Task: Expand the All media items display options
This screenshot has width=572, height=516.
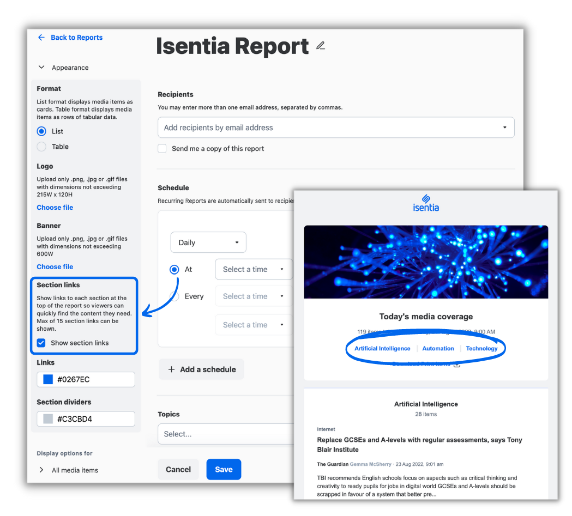Action: (41, 470)
